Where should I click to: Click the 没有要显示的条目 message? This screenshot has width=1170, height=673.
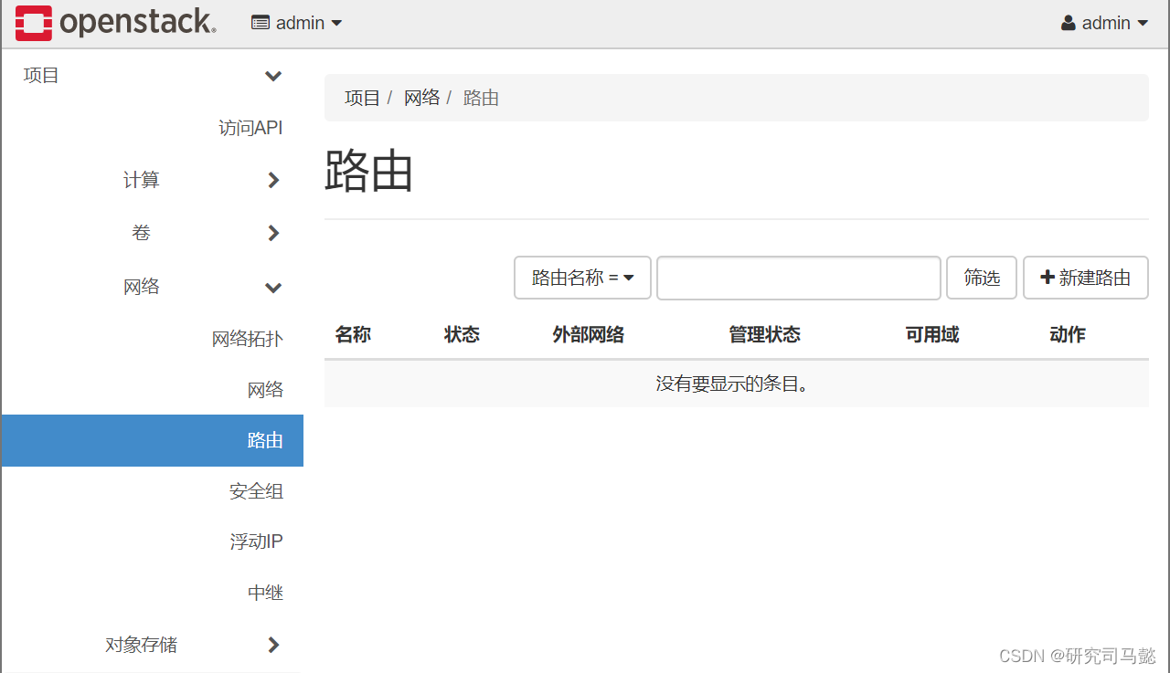[734, 384]
